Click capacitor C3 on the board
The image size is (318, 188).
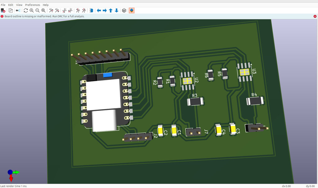233,129
